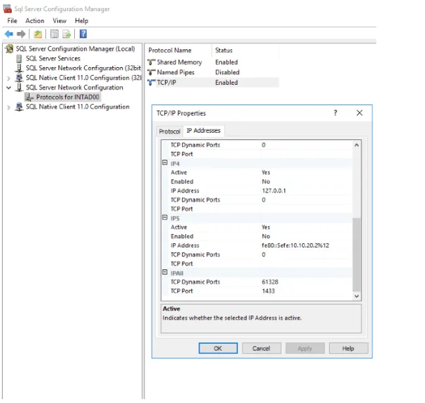
Task: Click the greyed Apply button
Action: pos(305,348)
